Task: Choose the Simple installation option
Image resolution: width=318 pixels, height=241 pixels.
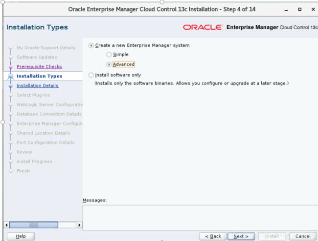Action: point(109,54)
